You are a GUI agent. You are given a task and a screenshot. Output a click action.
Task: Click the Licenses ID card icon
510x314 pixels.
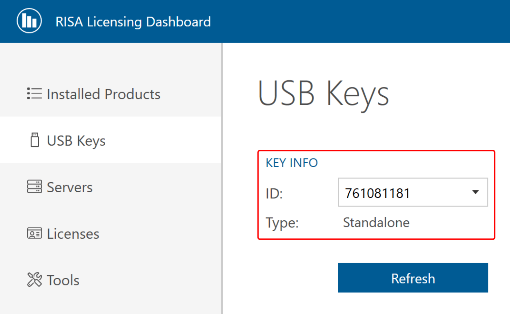(x=34, y=233)
